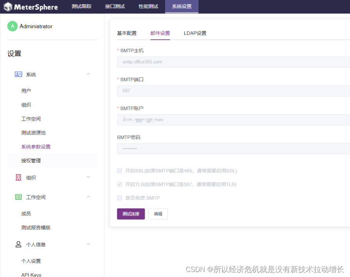Click the 个人信息 person icon in sidebar

point(18,244)
